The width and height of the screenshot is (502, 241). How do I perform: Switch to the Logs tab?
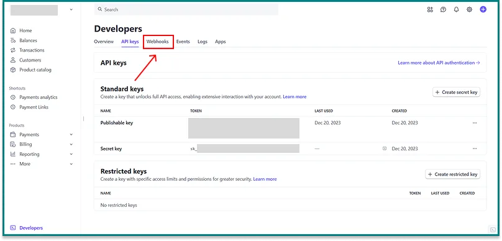(203, 42)
